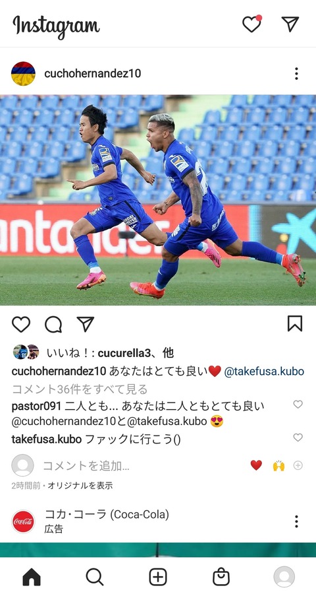Open direct messages paper plane in header
Screen dimensions: 316x596
[x=290, y=24]
